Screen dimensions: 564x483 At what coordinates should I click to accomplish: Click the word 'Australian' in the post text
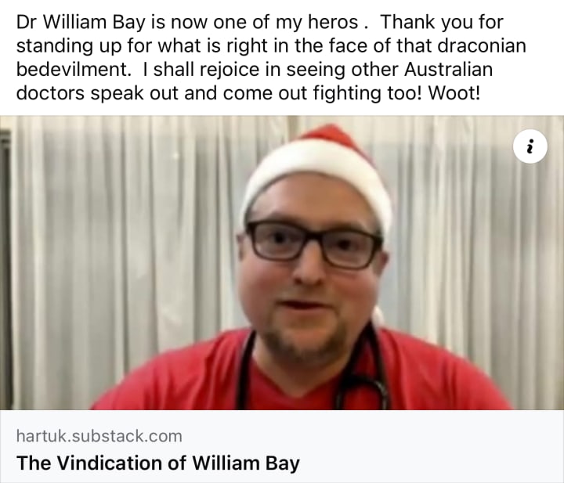[449, 70]
